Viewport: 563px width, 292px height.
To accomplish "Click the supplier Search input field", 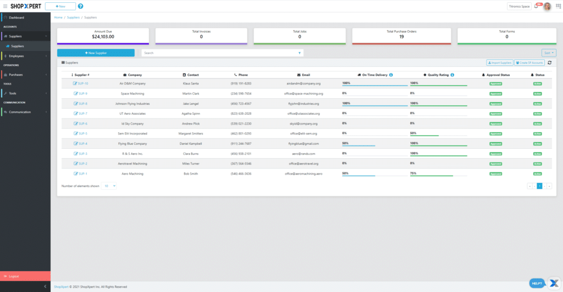I will [x=219, y=53].
